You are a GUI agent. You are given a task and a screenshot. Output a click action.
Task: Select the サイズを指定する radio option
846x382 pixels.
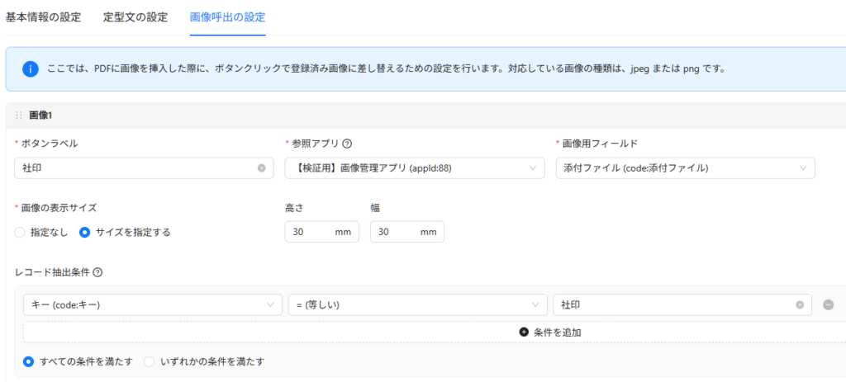(x=84, y=233)
